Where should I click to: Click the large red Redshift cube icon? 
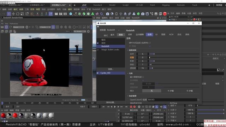165,14
